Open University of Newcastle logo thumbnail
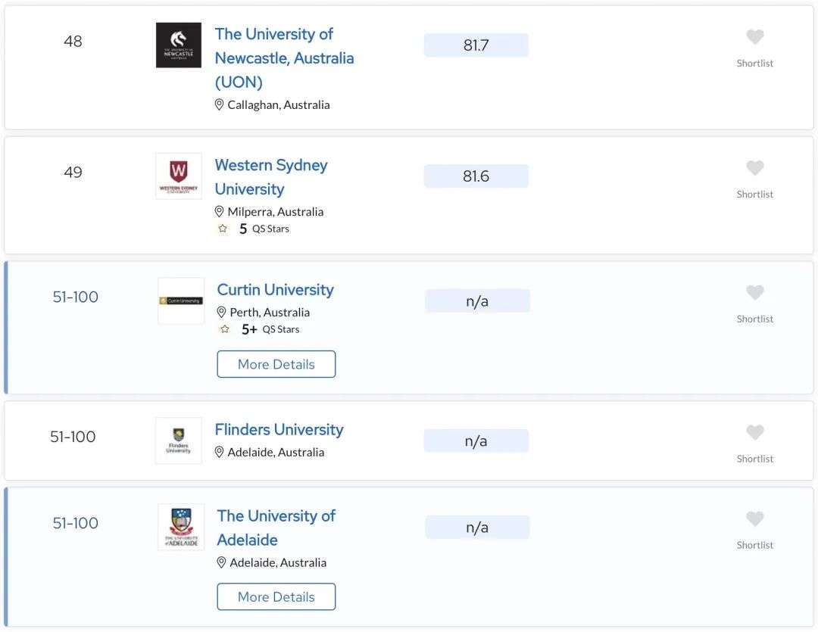818x632 pixels. click(179, 45)
